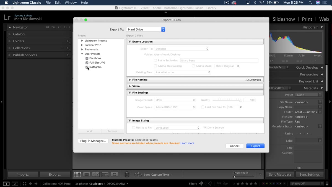Screen dimensions: 332x187
Task: Add collection with Collections plus icon
Action: click(x=68, y=48)
